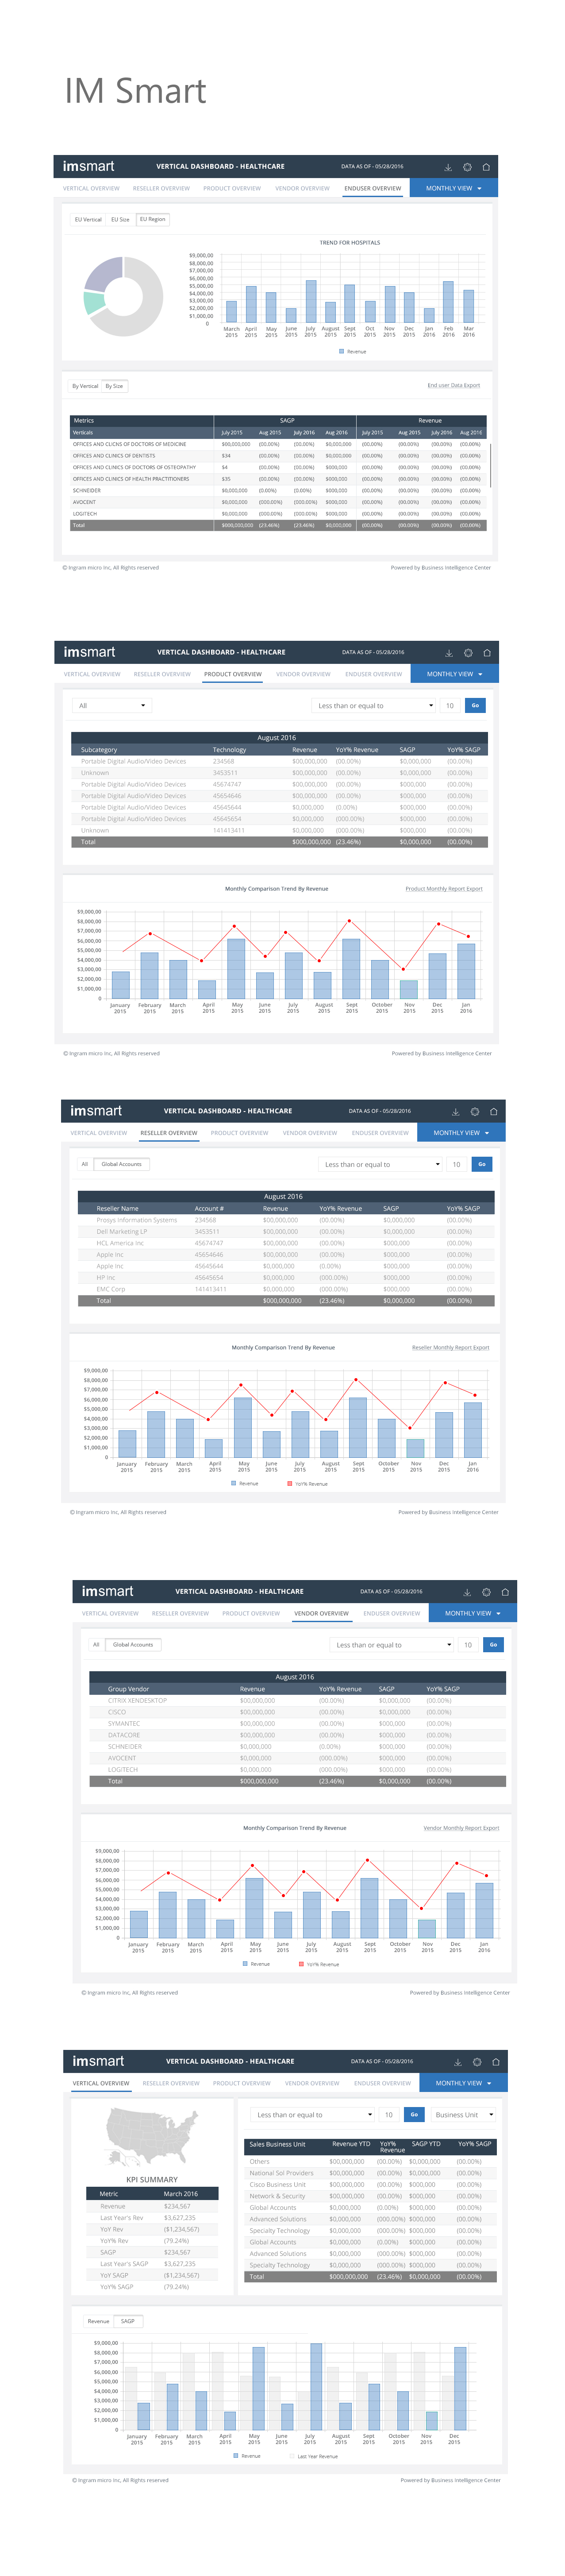Viewport: 565px width, 2576px height.
Task: Click Vendor Monthly Report Export link
Action: [x=461, y=1828]
